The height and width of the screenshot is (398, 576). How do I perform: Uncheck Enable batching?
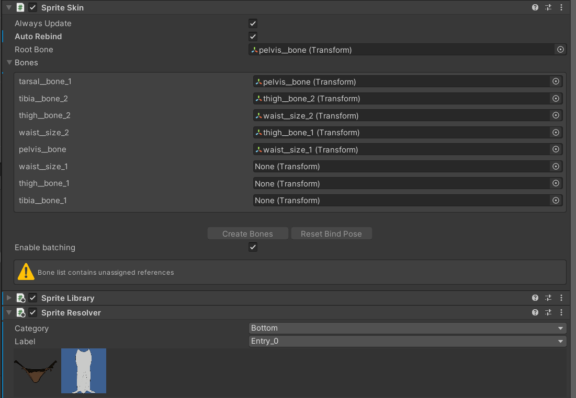253,247
